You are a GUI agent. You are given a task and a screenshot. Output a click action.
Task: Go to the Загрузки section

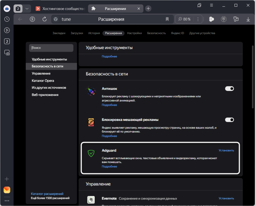(77, 33)
